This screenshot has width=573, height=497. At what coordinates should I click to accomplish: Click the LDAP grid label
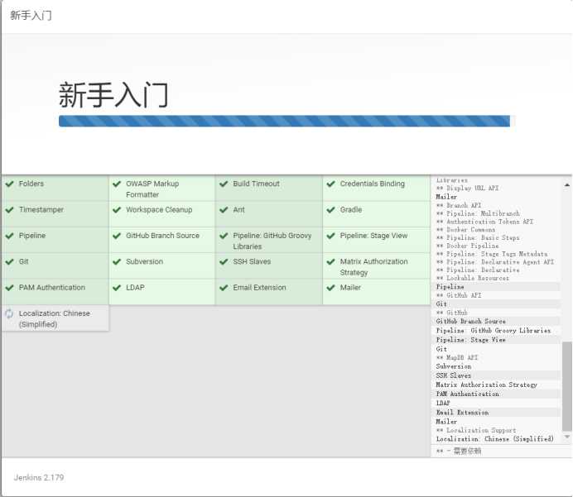(135, 288)
